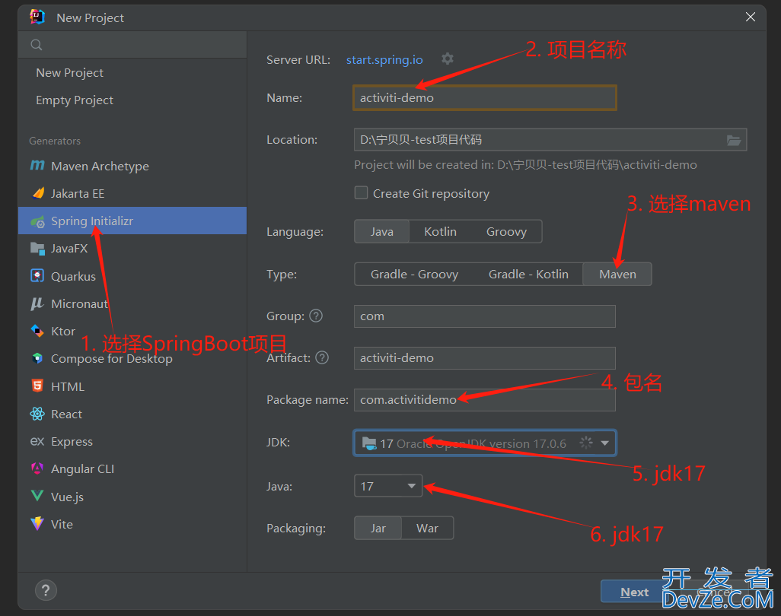The width and height of the screenshot is (781, 616).
Task: Click the Quarkus icon
Action: click(x=37, y=275)
